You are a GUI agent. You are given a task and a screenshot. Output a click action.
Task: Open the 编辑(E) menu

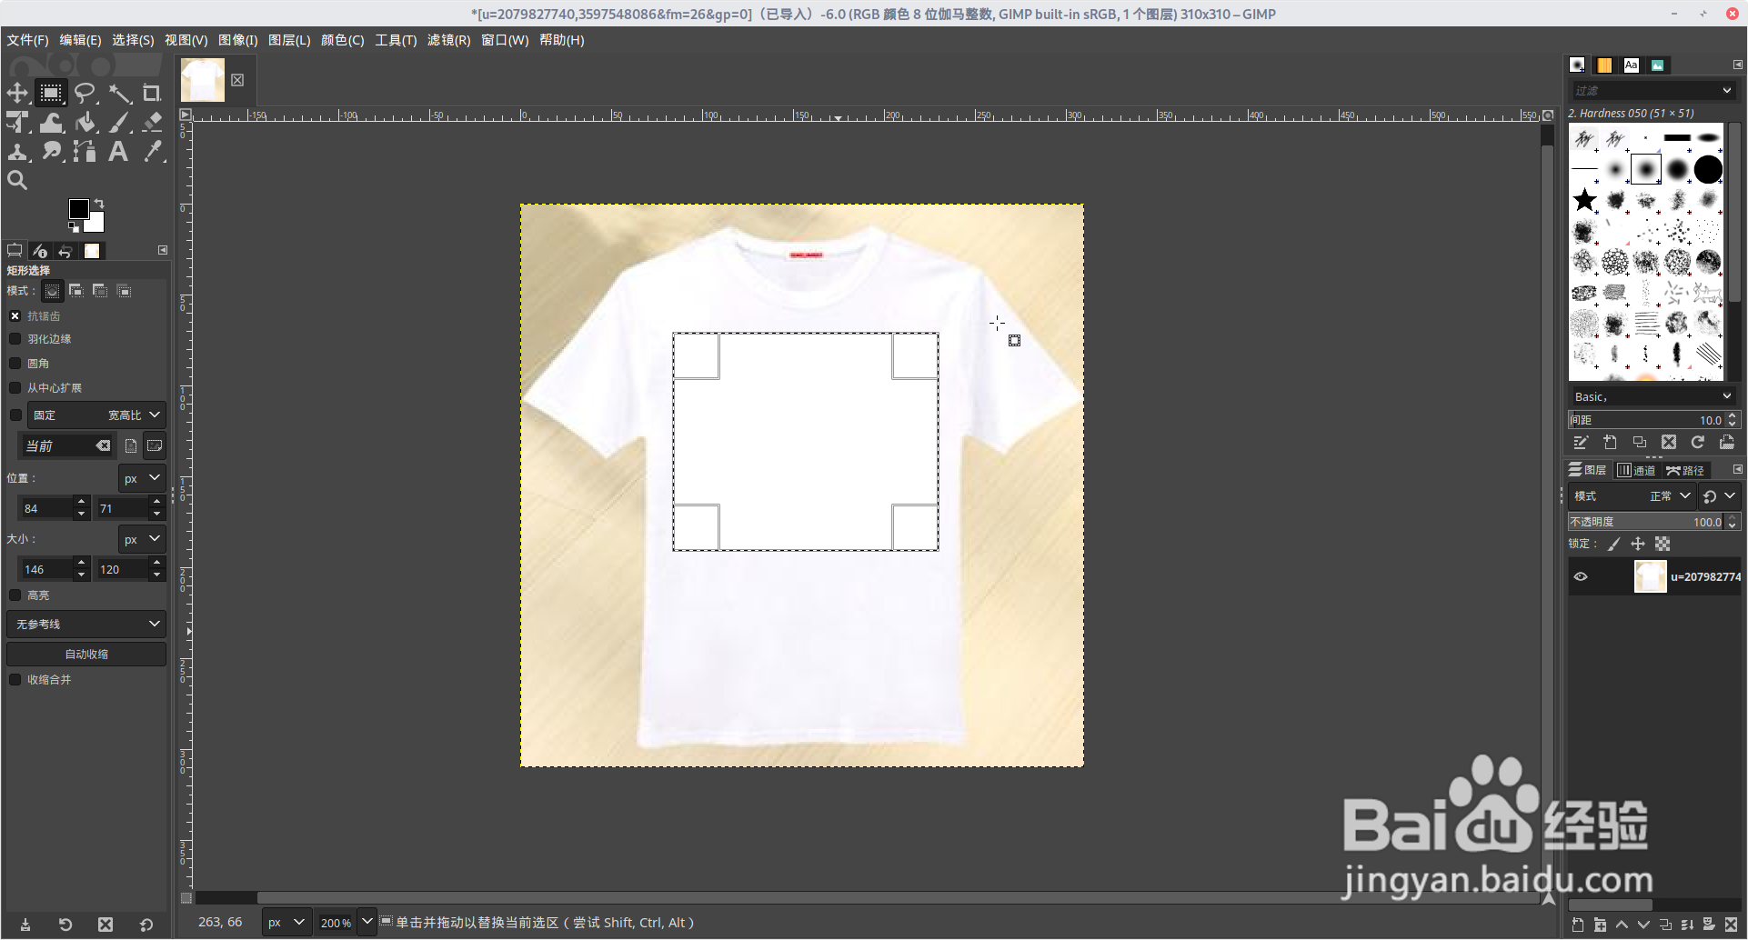80,40
